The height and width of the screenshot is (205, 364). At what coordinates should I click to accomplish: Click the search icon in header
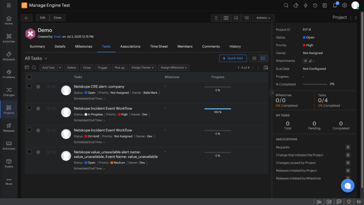pos(286,5)
